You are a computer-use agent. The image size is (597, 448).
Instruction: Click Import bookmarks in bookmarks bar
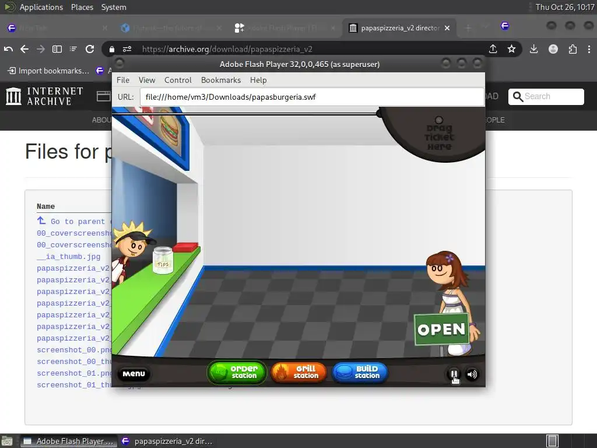49,71
